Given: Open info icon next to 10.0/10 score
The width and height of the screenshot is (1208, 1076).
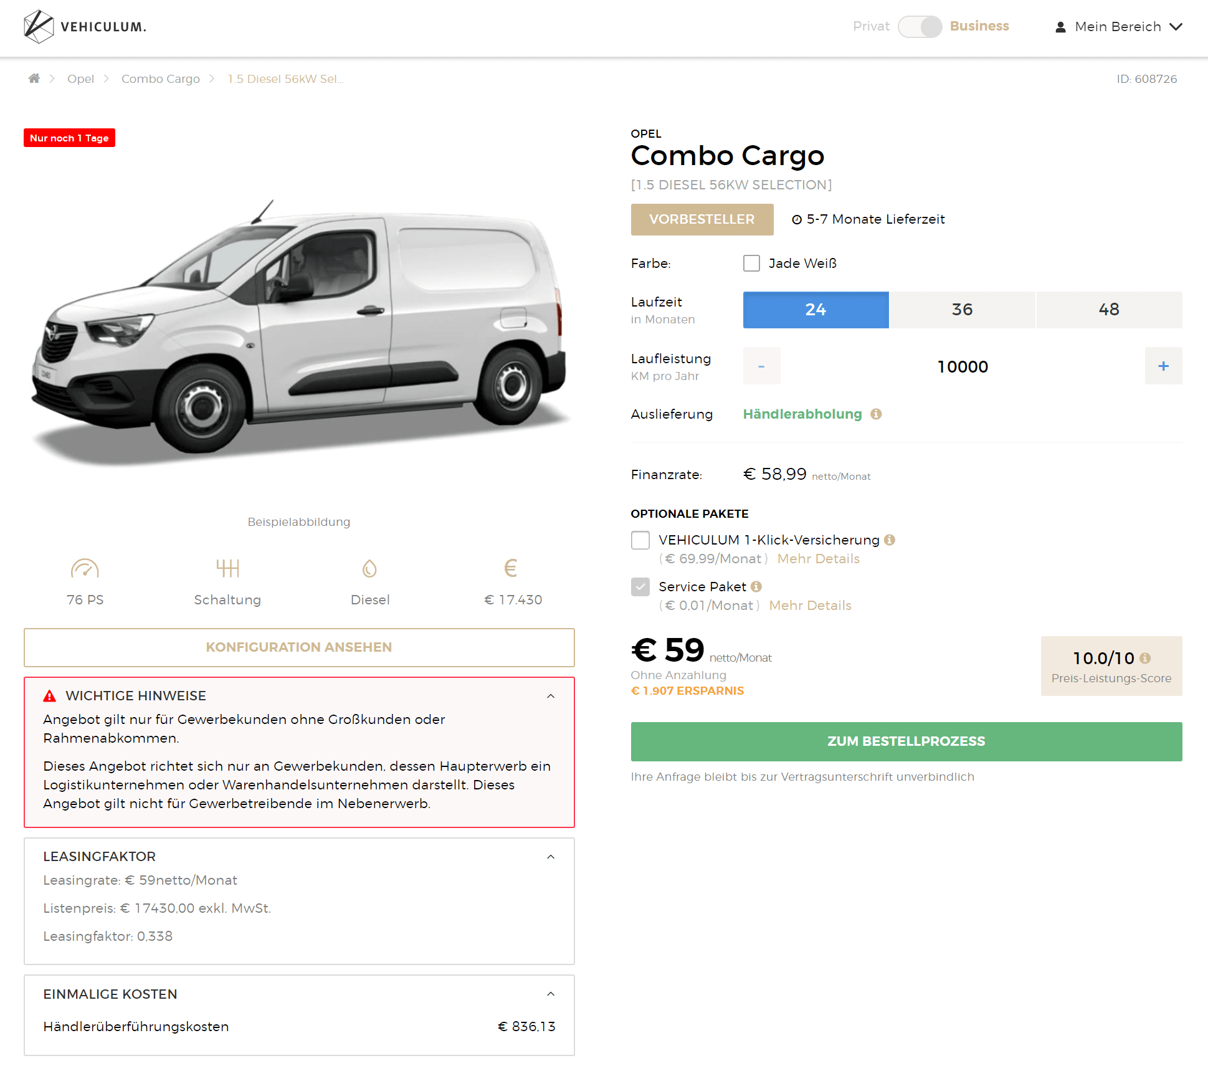Looking at the screenshot, I should point(1145,658).
